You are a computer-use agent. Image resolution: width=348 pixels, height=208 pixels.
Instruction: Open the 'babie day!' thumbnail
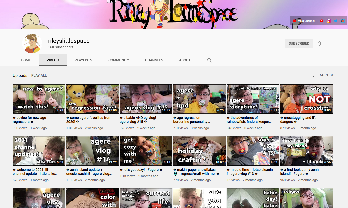click(x=253, y=198)
